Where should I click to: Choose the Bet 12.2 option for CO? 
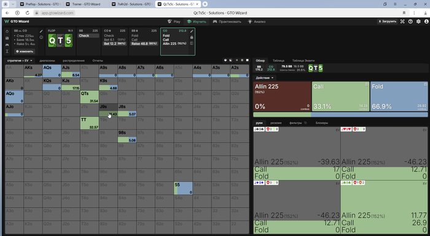(115, 44)
